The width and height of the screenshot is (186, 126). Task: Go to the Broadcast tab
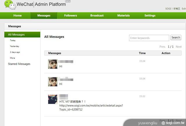97,15
